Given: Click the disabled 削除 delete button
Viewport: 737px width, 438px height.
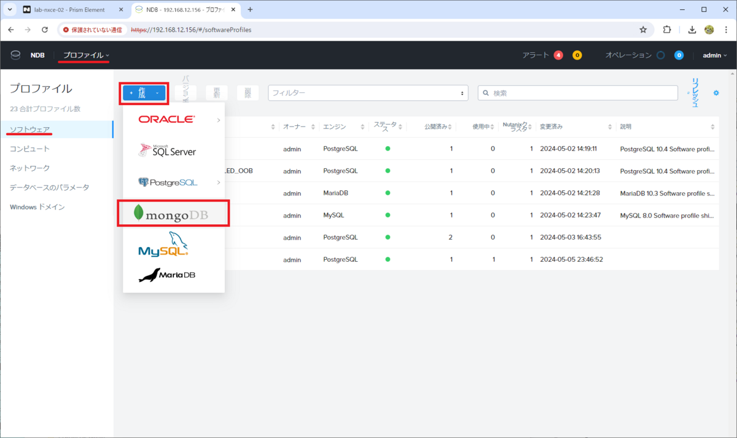Looking at the screenshot, I should 248,93.
